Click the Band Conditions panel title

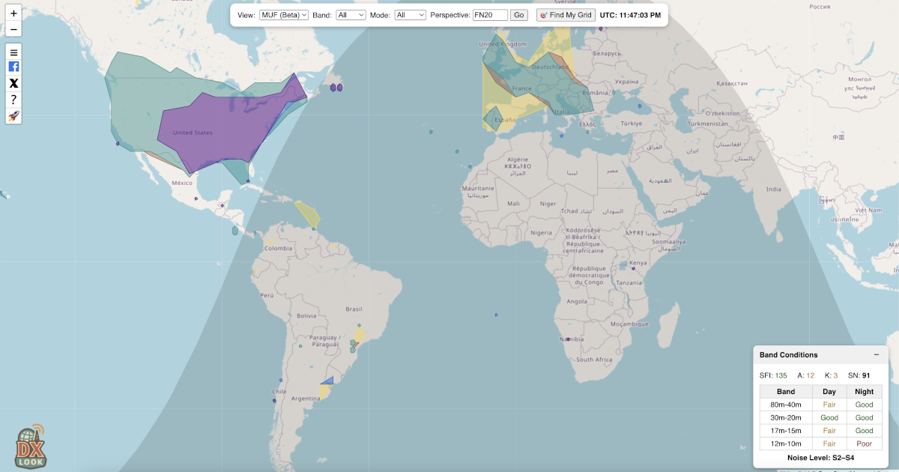point(788,354)
